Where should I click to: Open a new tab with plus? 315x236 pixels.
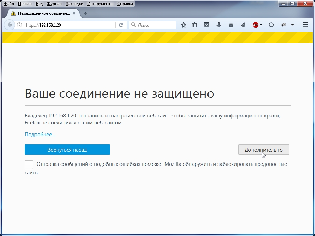point(85,13)
